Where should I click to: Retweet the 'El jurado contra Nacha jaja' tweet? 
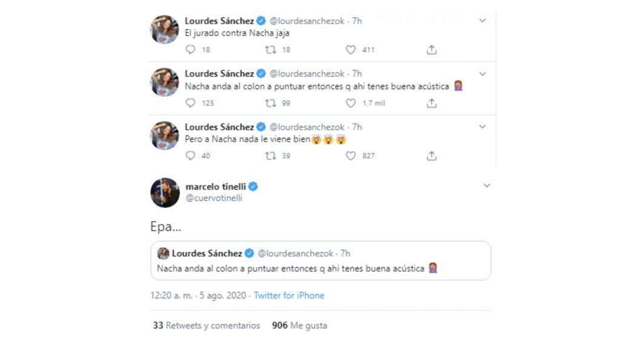271,50
